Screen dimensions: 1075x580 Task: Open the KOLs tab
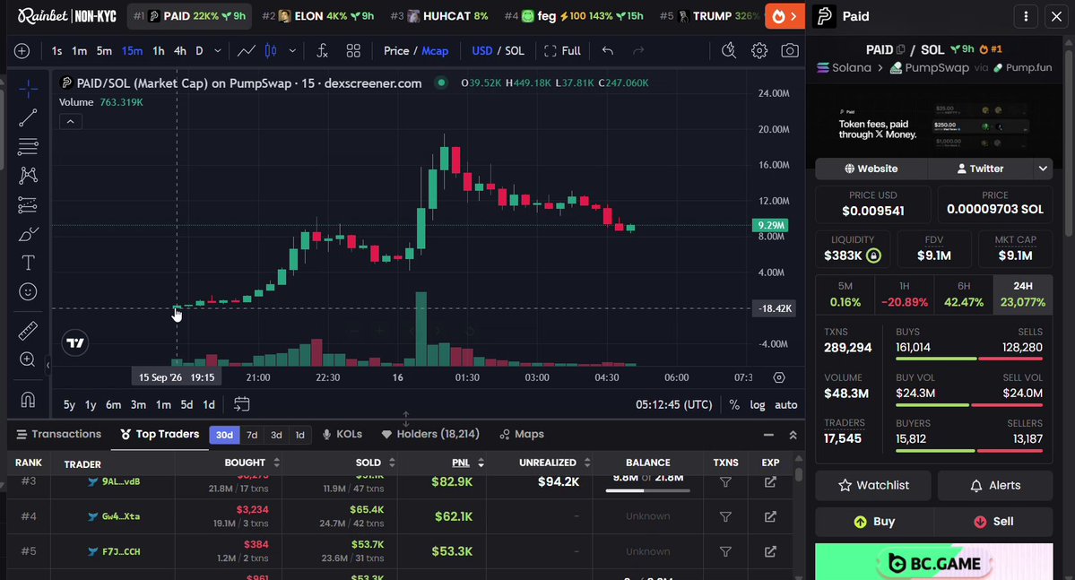[x=342, y=434]
